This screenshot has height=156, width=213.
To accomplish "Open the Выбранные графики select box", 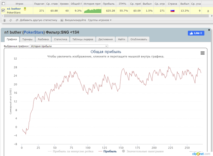I will (x=69, y=46).
